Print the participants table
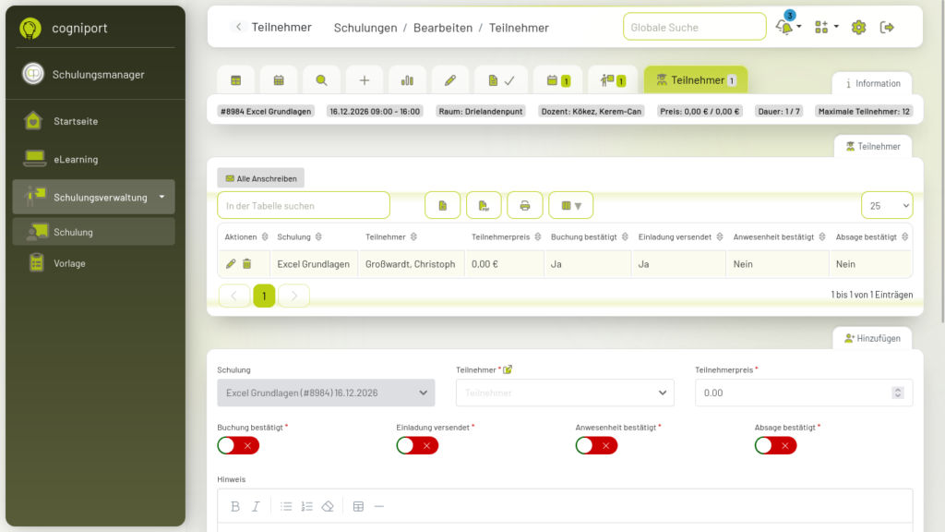The image size is (945, 532). (x=525, y=206)
